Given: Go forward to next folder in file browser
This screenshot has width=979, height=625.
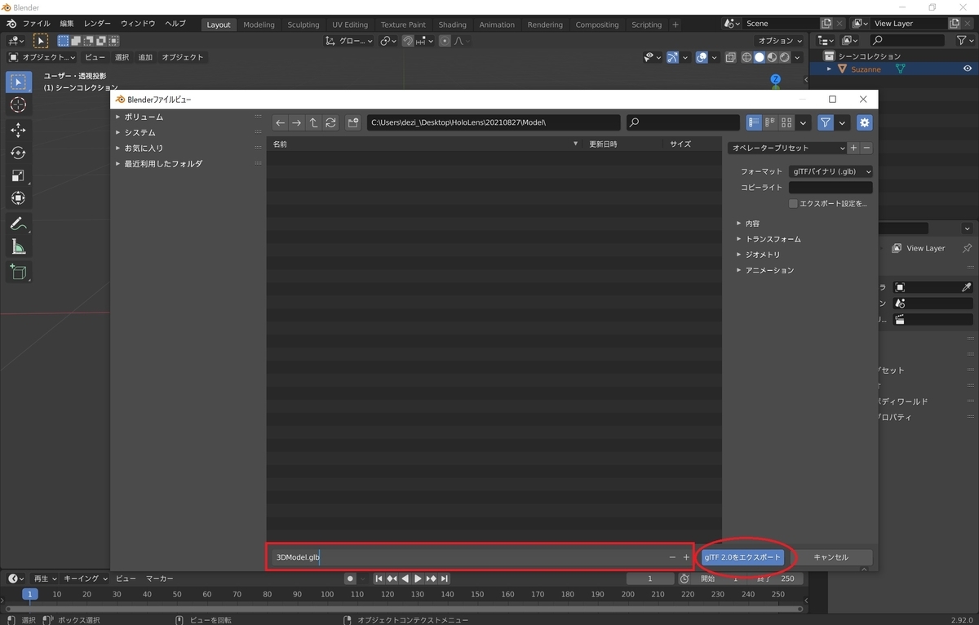Looking at the screenshot, I should [x=297, y=122].
